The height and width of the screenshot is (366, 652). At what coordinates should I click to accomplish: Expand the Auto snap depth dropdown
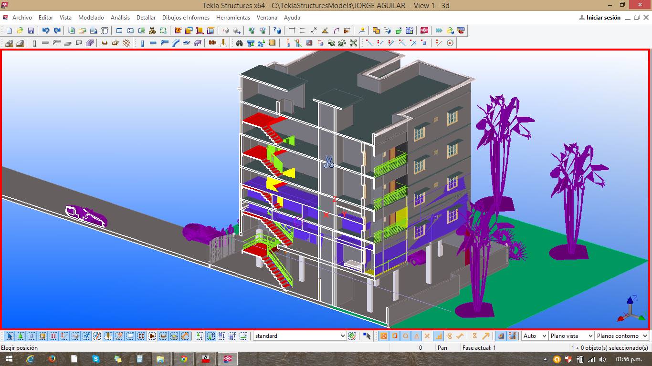534,336
